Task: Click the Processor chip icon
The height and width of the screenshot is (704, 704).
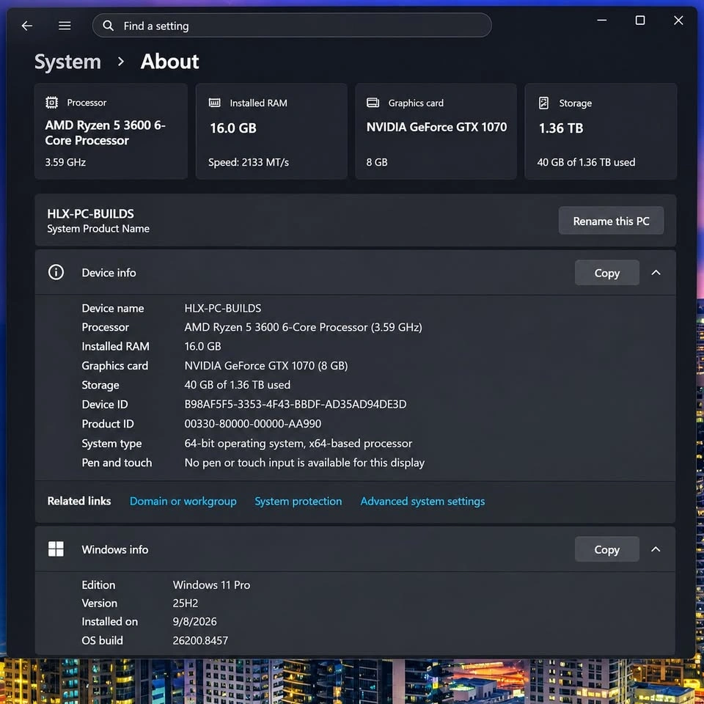Action: 51,103
